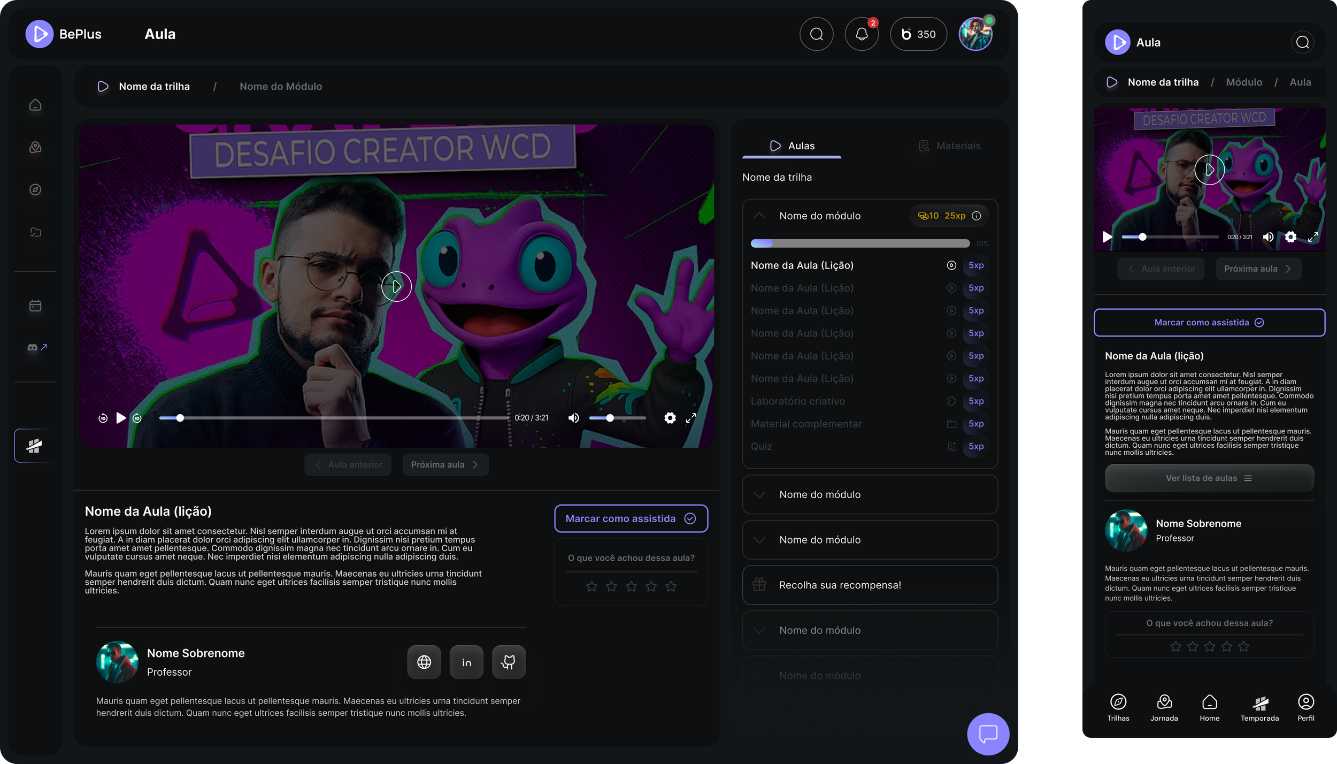1337x764 pixels.
Task: Play the desktop video from control bar
Action: tap(121, 418)
